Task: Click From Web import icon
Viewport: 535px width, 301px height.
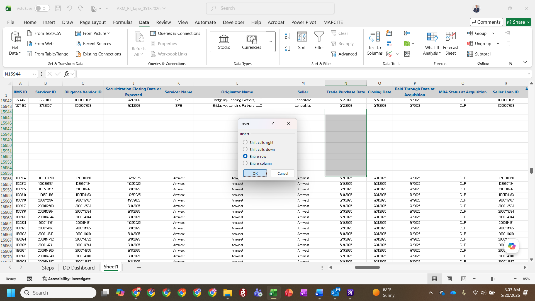Action: click(30, 43)
